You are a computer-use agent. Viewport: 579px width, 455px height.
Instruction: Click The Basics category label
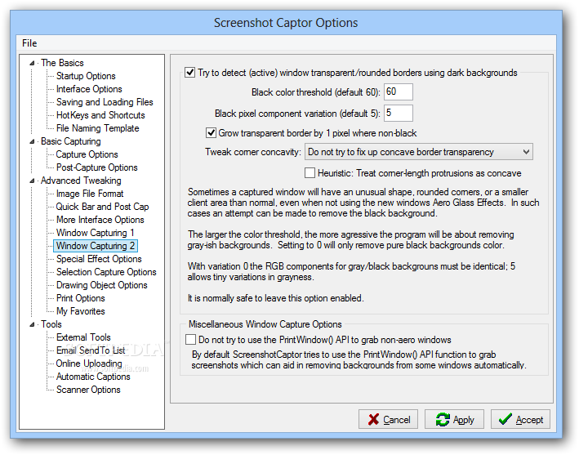click(62, 63)
